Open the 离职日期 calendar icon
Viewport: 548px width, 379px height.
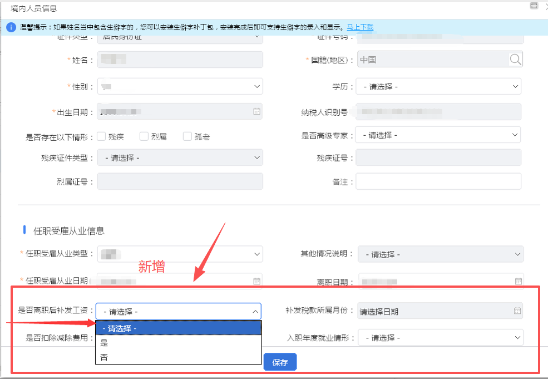pyautogui.click(x=518, y=281)
